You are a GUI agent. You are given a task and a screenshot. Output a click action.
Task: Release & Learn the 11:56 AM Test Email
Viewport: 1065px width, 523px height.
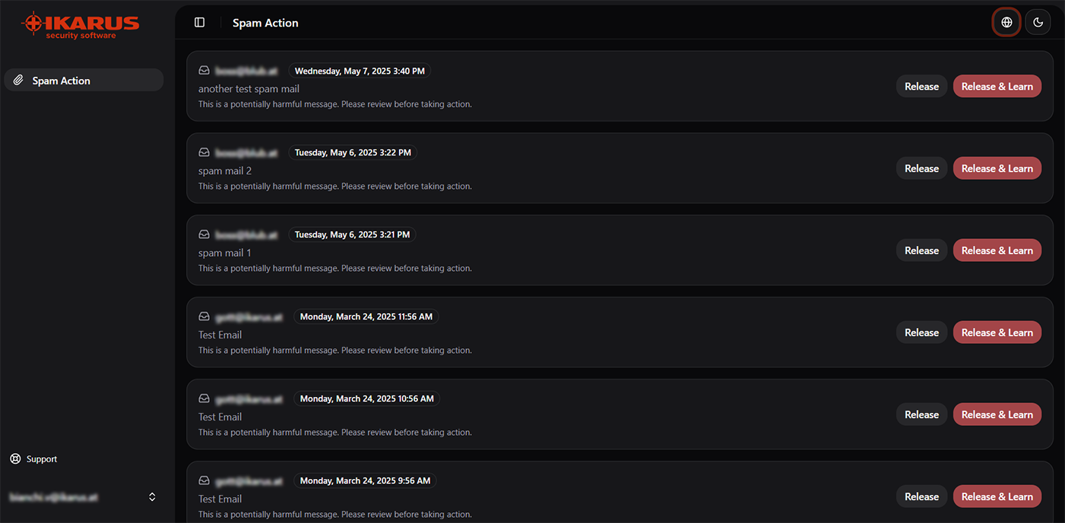point(997,332)
